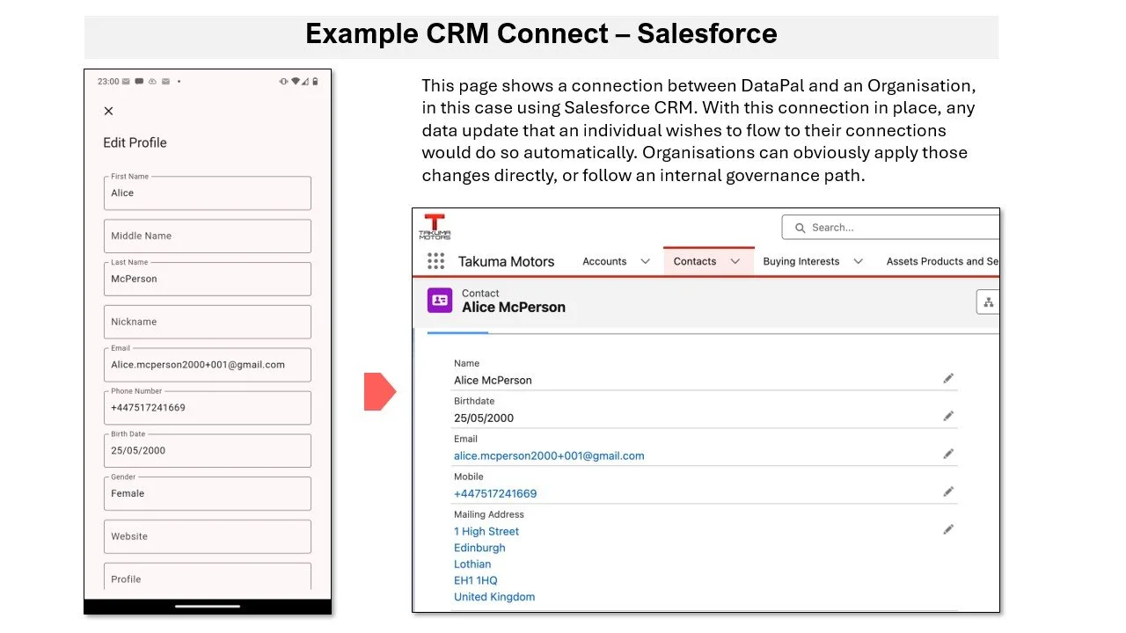Screen dimensions: 1126x633
Task: Tap the Website field
Action: (208, 536)
